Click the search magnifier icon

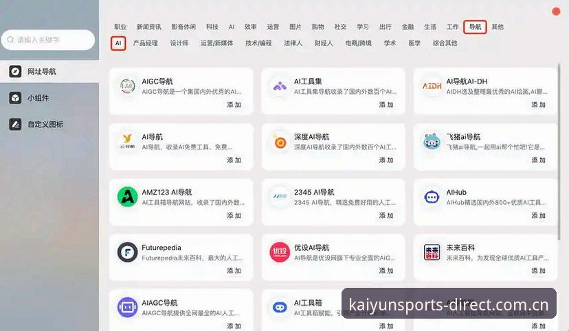(10, 40)
